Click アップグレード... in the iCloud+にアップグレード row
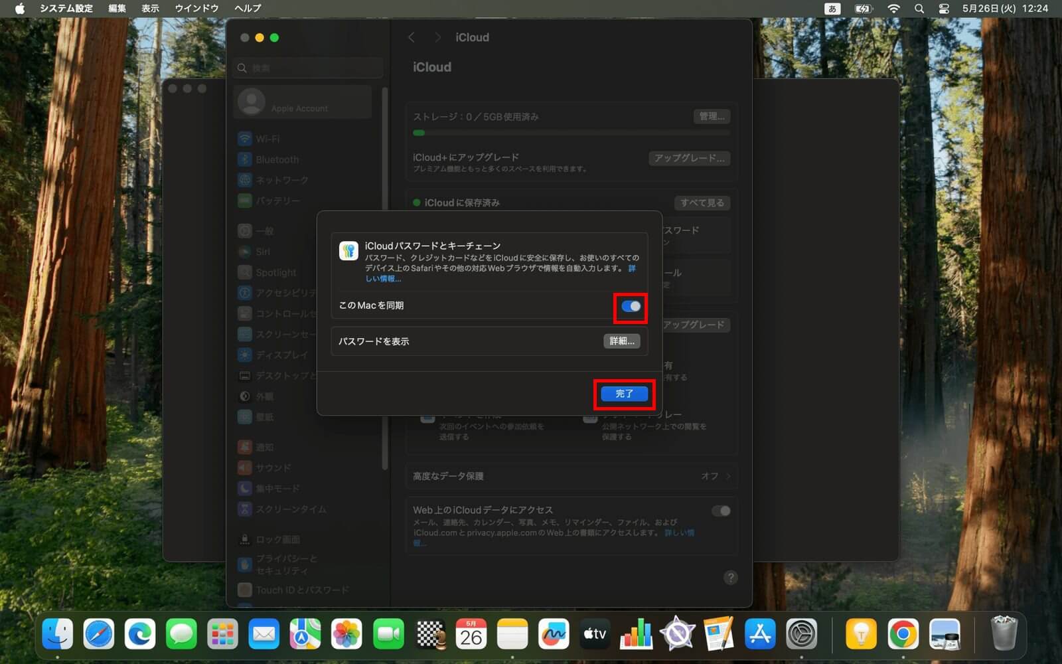The height and width of the screenshot is (664, 1062). pos(689,158)
